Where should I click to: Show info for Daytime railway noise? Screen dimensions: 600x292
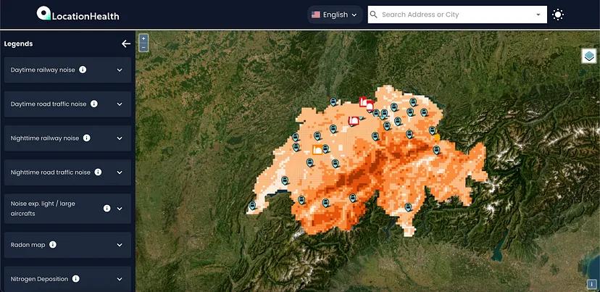pyautogui.click(x=83, y=70)
